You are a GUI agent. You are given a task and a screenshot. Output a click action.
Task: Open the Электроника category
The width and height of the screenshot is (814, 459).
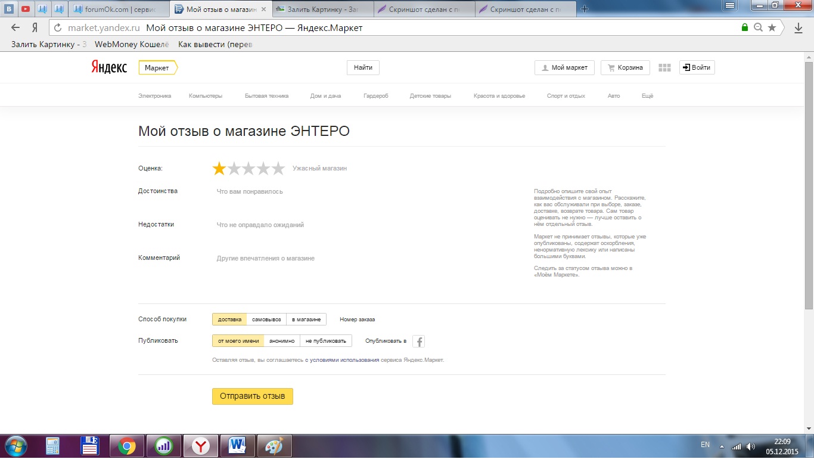[x=154, y=96]
